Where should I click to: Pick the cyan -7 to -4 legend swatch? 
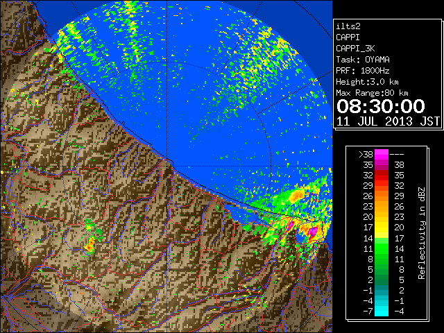382,311
